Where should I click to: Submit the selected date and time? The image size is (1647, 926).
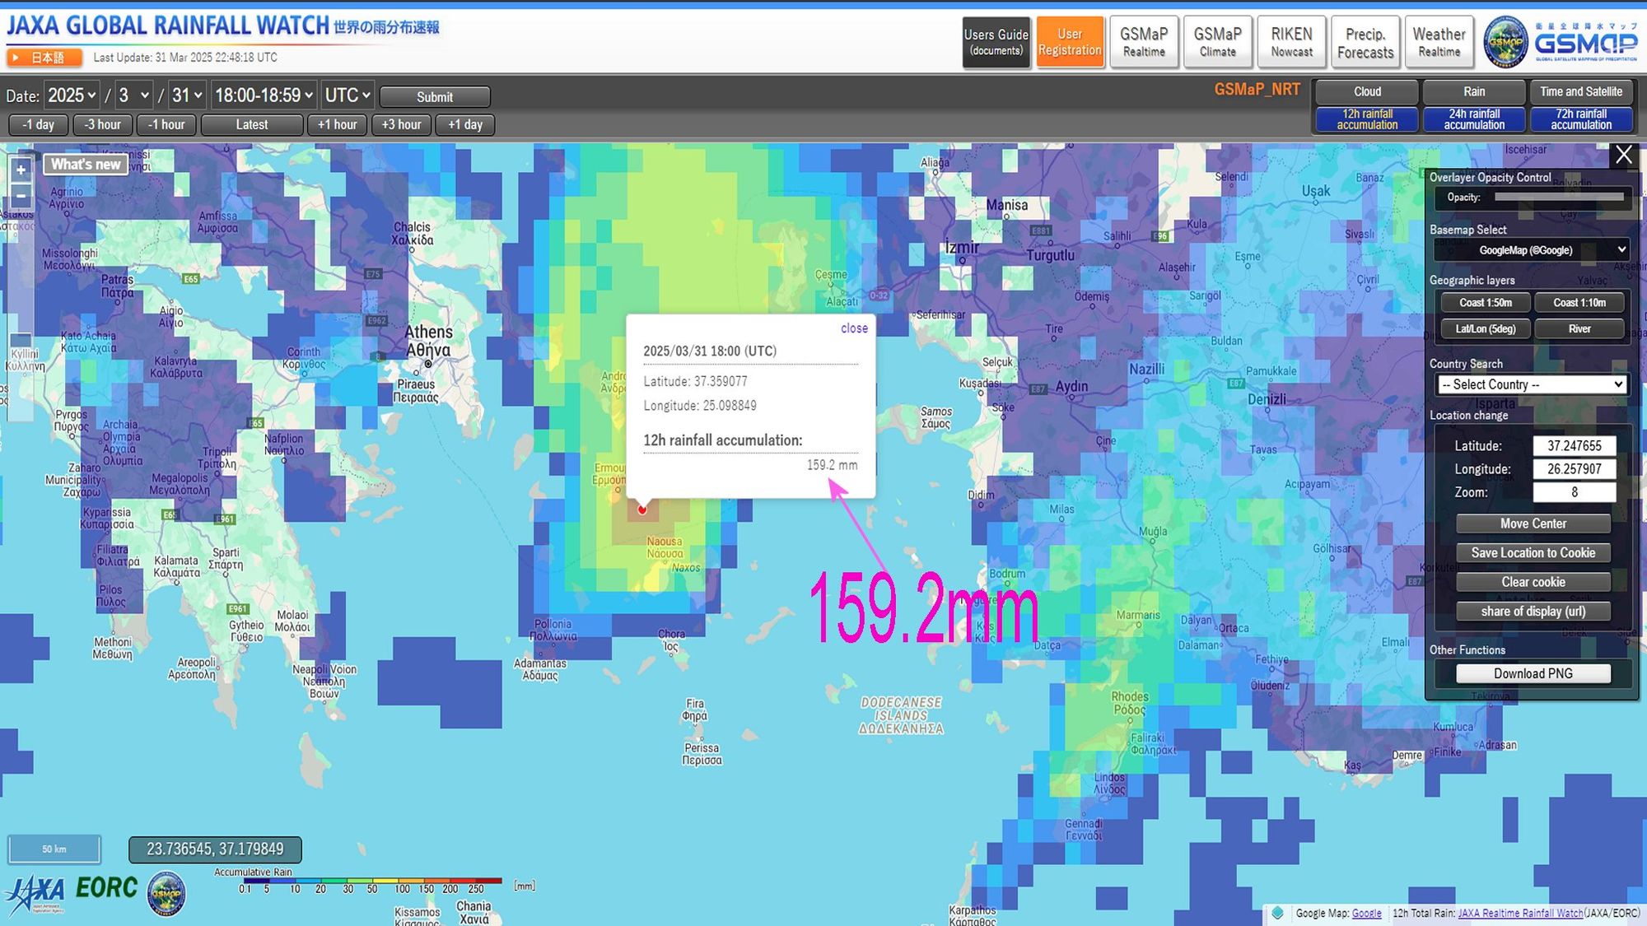point(435,97)
